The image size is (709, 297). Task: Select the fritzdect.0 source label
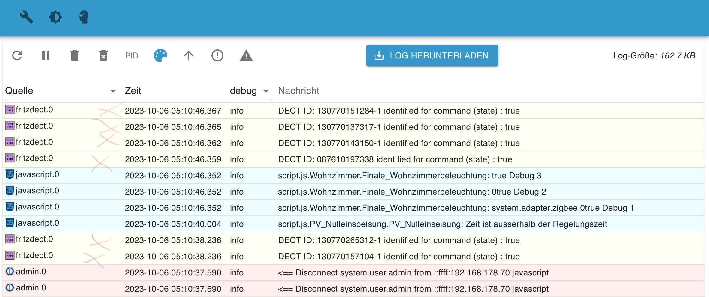[x=34, y=110]
